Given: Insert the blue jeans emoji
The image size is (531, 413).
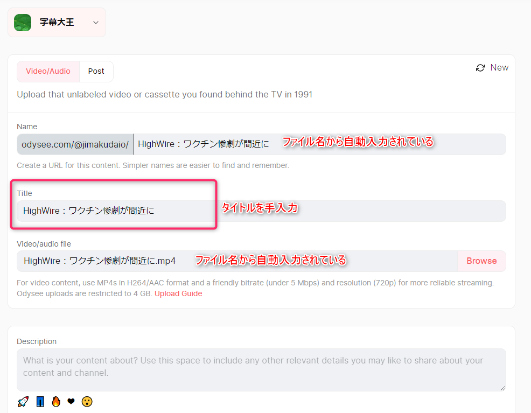Looking at the screenshot, I should (40, 402).
